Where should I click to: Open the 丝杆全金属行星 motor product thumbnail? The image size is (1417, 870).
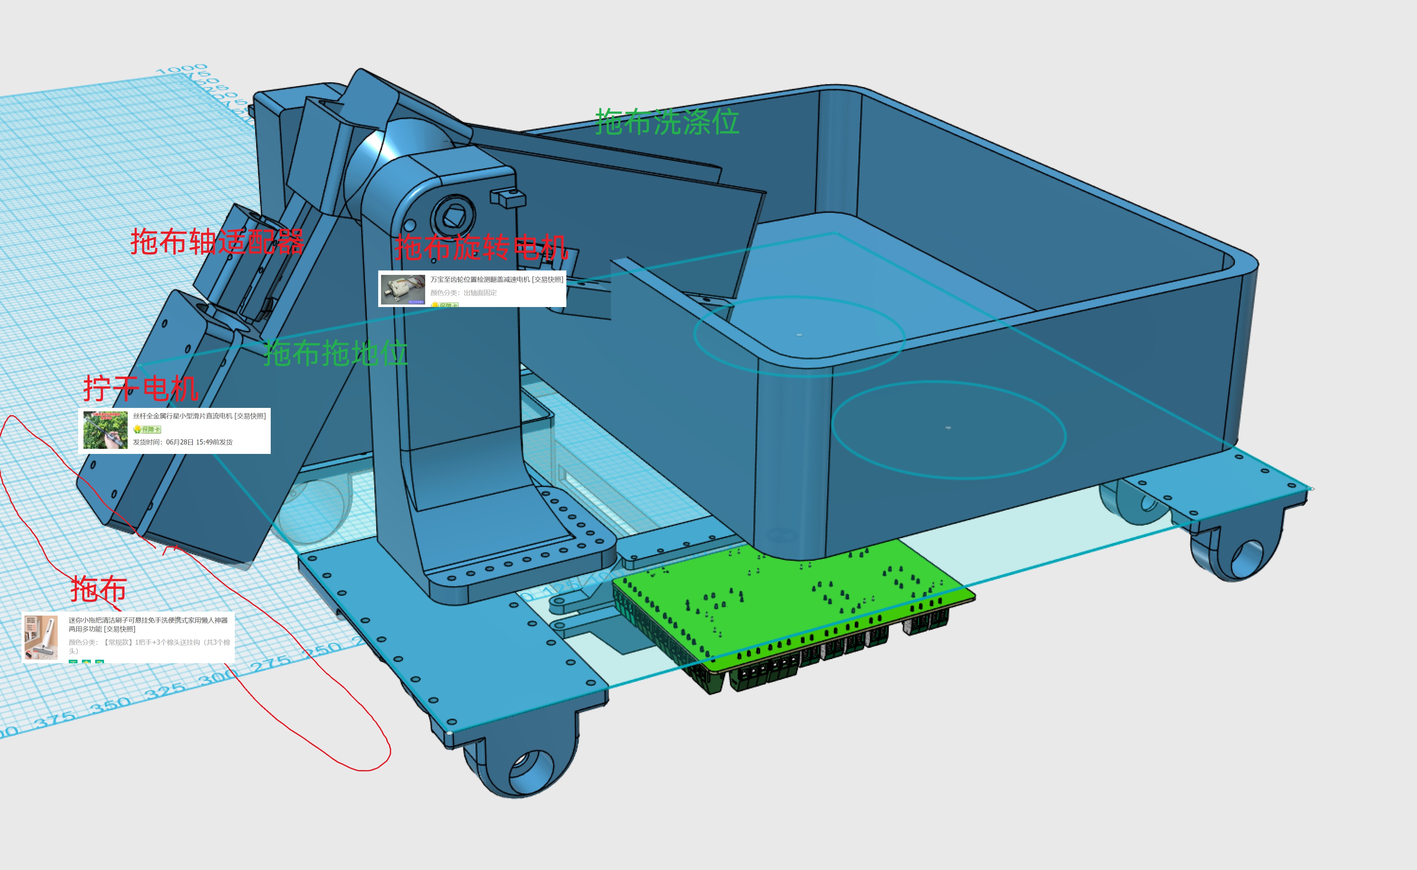[x=105, y=430]
